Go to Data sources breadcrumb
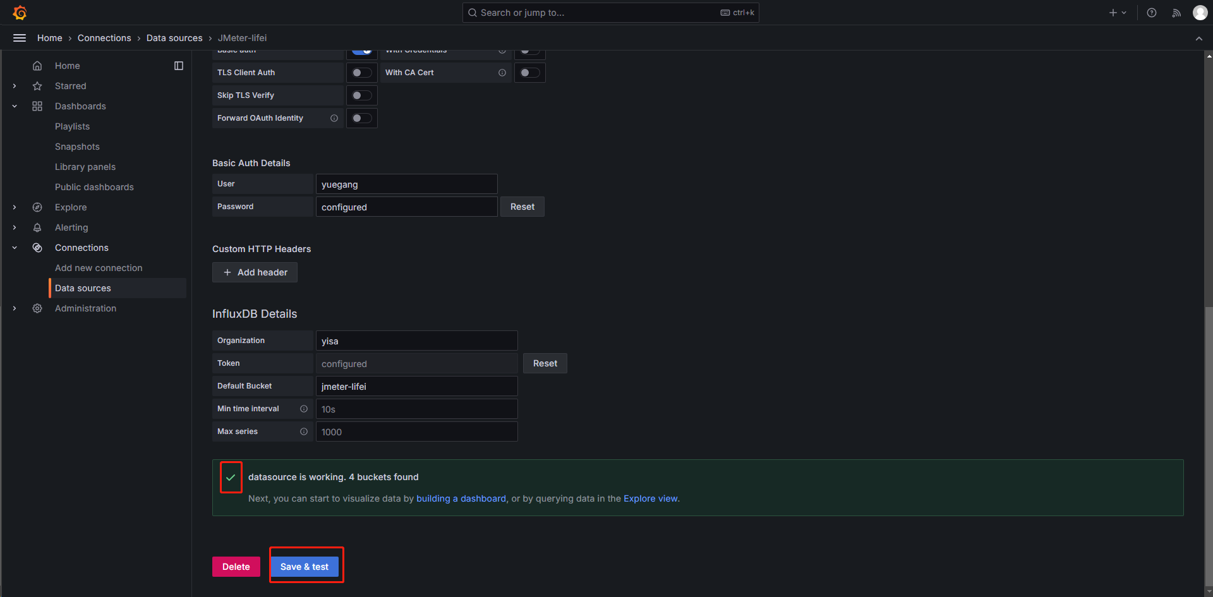 click(174, 38)
